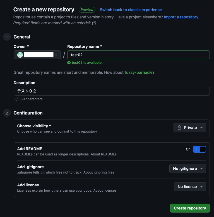Click the '5 / 350 characters' counter
The image size is (214, 217).
[28, 99]
